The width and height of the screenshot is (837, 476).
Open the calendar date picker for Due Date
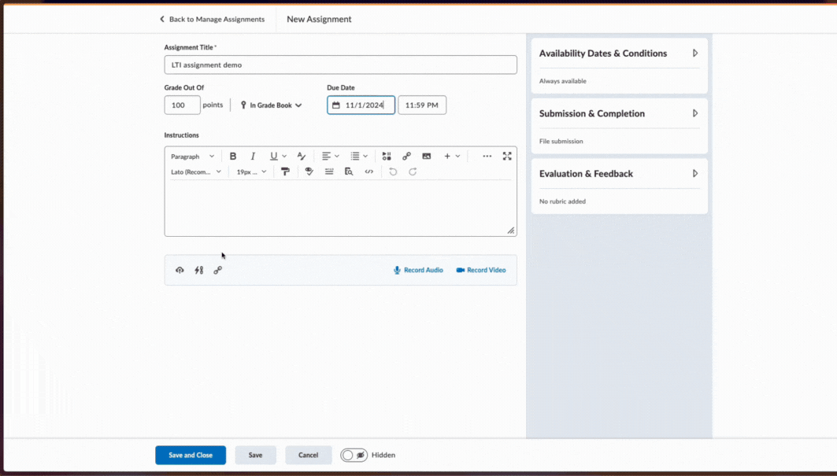tap(334, 105)
